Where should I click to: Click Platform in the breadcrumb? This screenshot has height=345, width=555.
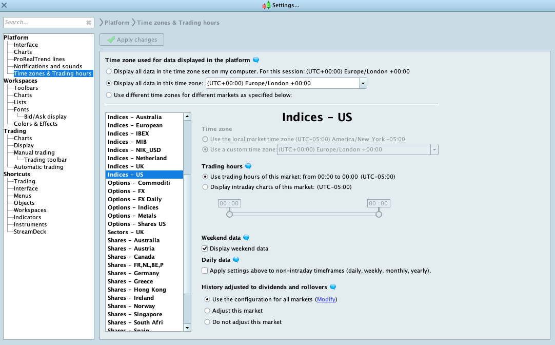(117, 23)
